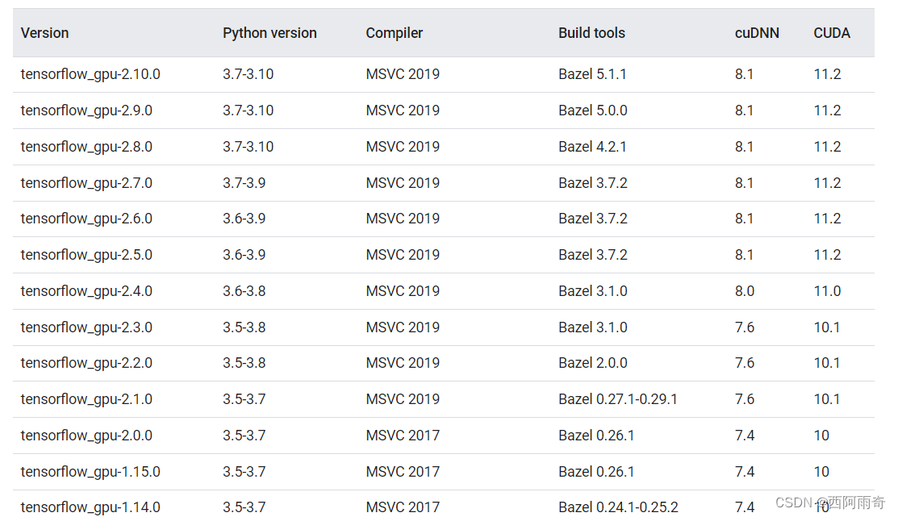
Task: Click cuDNN 8.1 in the 2.8.0 row
Action: tap(744, 147)
